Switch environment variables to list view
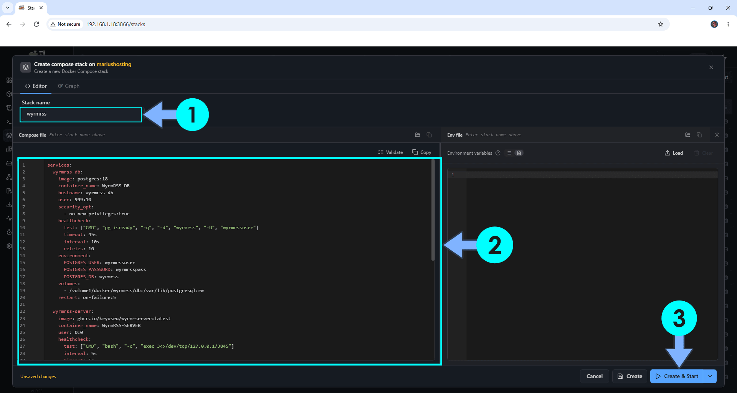This screenshot has height=393, width=737. coord(509,153)
